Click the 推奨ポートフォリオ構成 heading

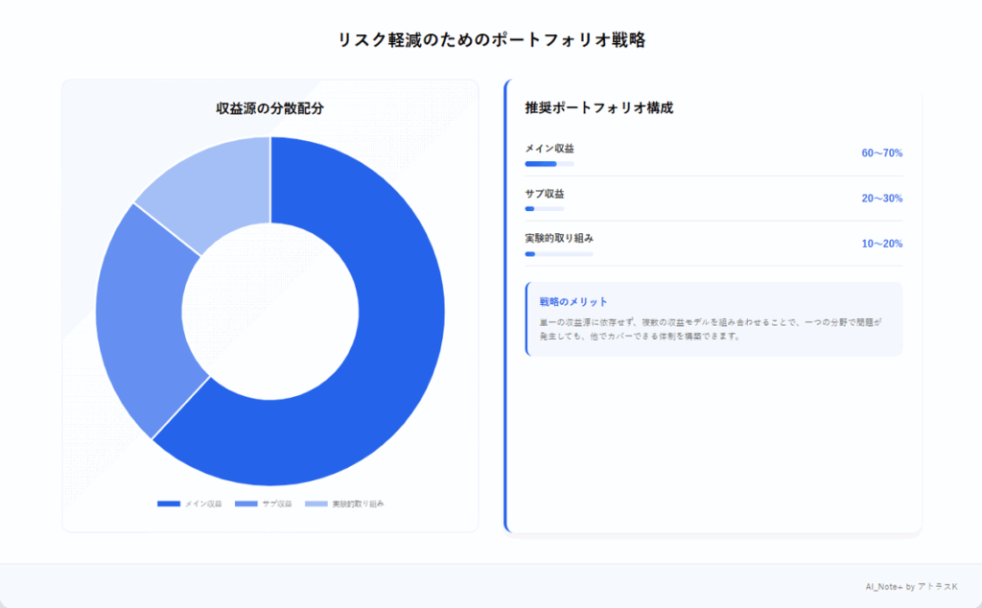coord(598,107)
